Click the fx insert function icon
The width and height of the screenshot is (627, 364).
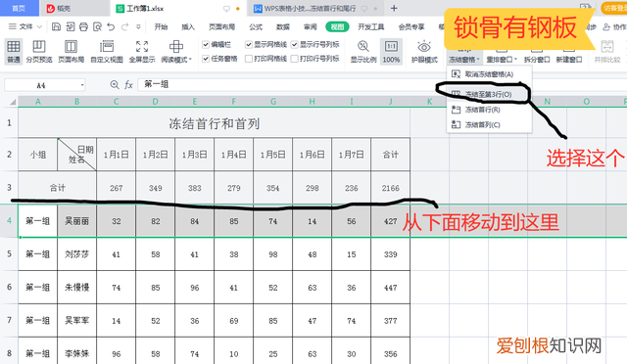click(128, 85)
